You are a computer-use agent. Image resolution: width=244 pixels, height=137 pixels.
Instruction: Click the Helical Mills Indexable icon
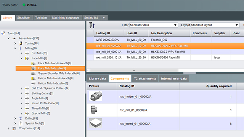click(34, 83)
